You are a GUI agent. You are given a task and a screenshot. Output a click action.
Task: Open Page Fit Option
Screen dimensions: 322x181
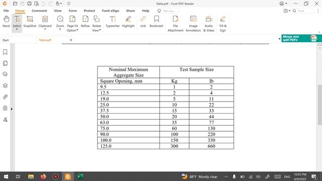[72, 24]
